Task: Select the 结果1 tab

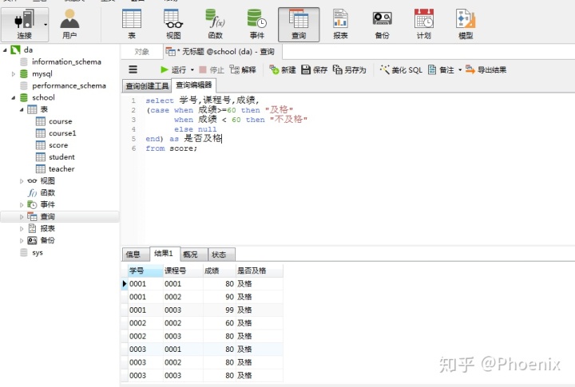Action: [164, 254]
